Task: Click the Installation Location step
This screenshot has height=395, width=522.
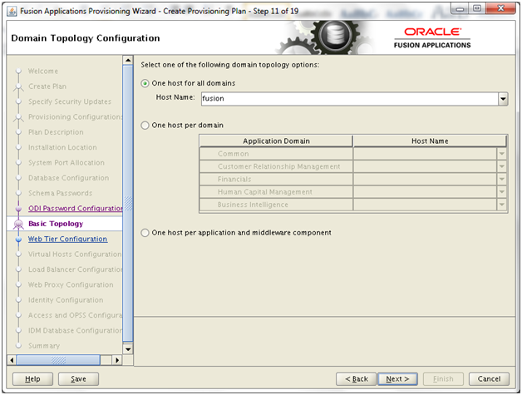Action: pyautogui.click(x=62, y=147)
